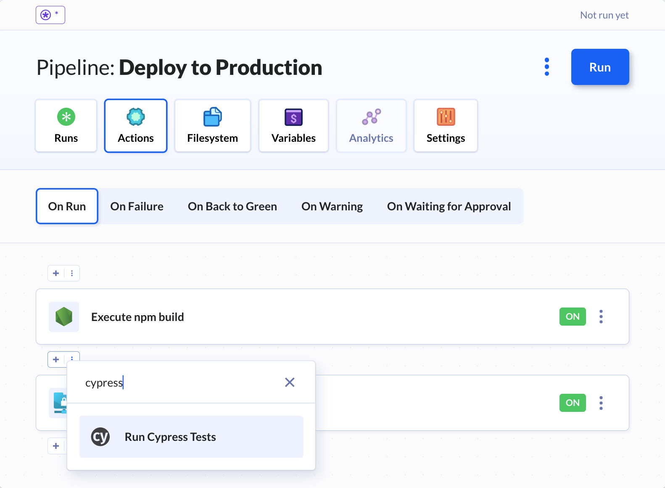Click the Node.js icon of npm build action
665x488 pixels.
(x=64, y=317)
